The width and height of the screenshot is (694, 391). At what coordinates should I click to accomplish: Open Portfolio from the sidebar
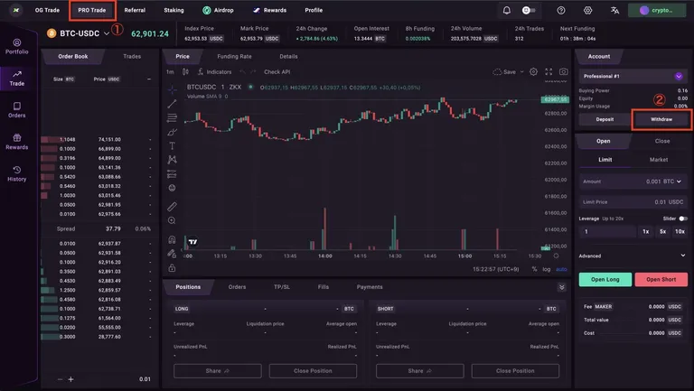(17, 46)
